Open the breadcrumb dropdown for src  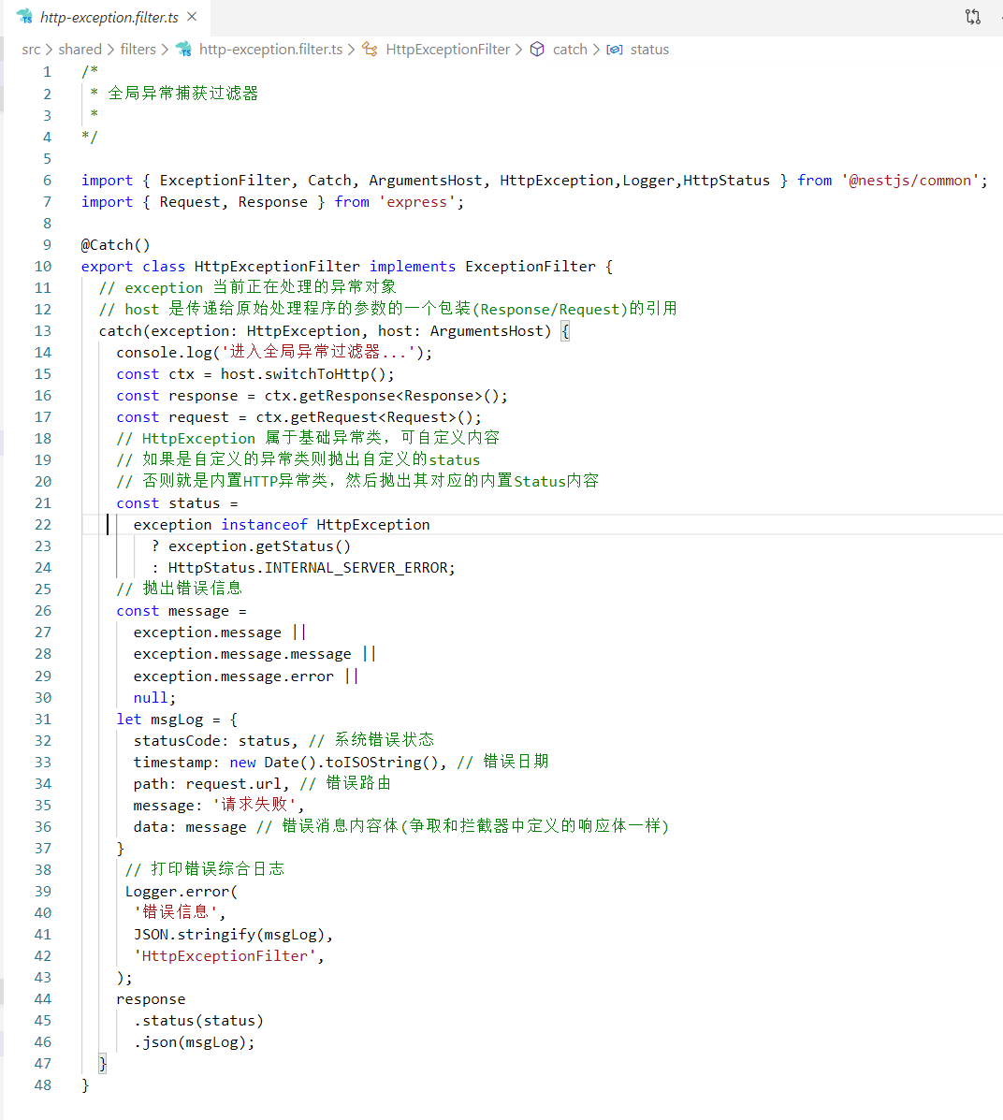[x=30, y=49]
